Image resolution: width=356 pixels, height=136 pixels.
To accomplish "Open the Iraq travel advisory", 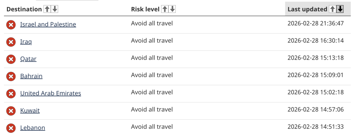I will pos(26,42).
